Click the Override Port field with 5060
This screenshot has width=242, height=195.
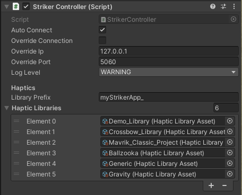point(169,62)
